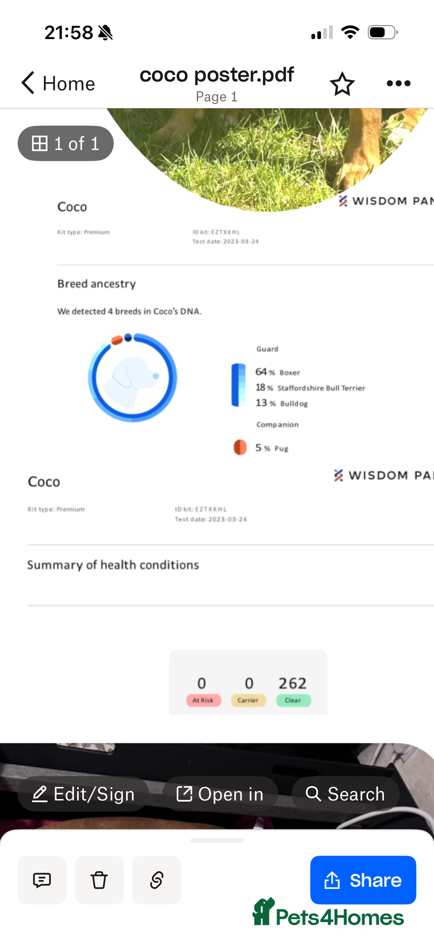
Task: Tap the star favorite icon
Action: (x=342, y=84)
